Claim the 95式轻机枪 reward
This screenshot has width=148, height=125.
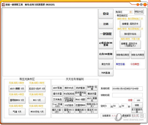pos(69,94)
